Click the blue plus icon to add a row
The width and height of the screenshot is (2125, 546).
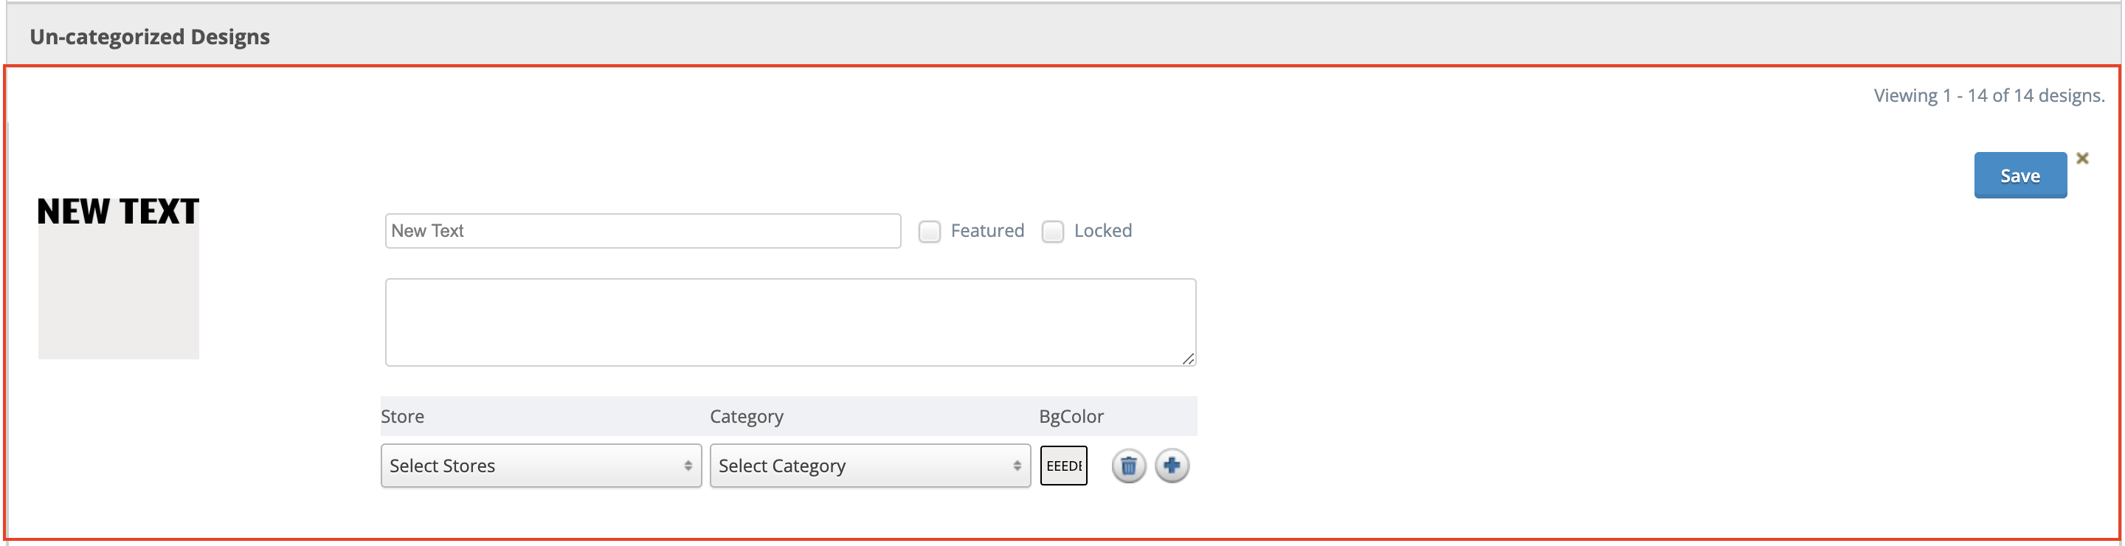1172,465
